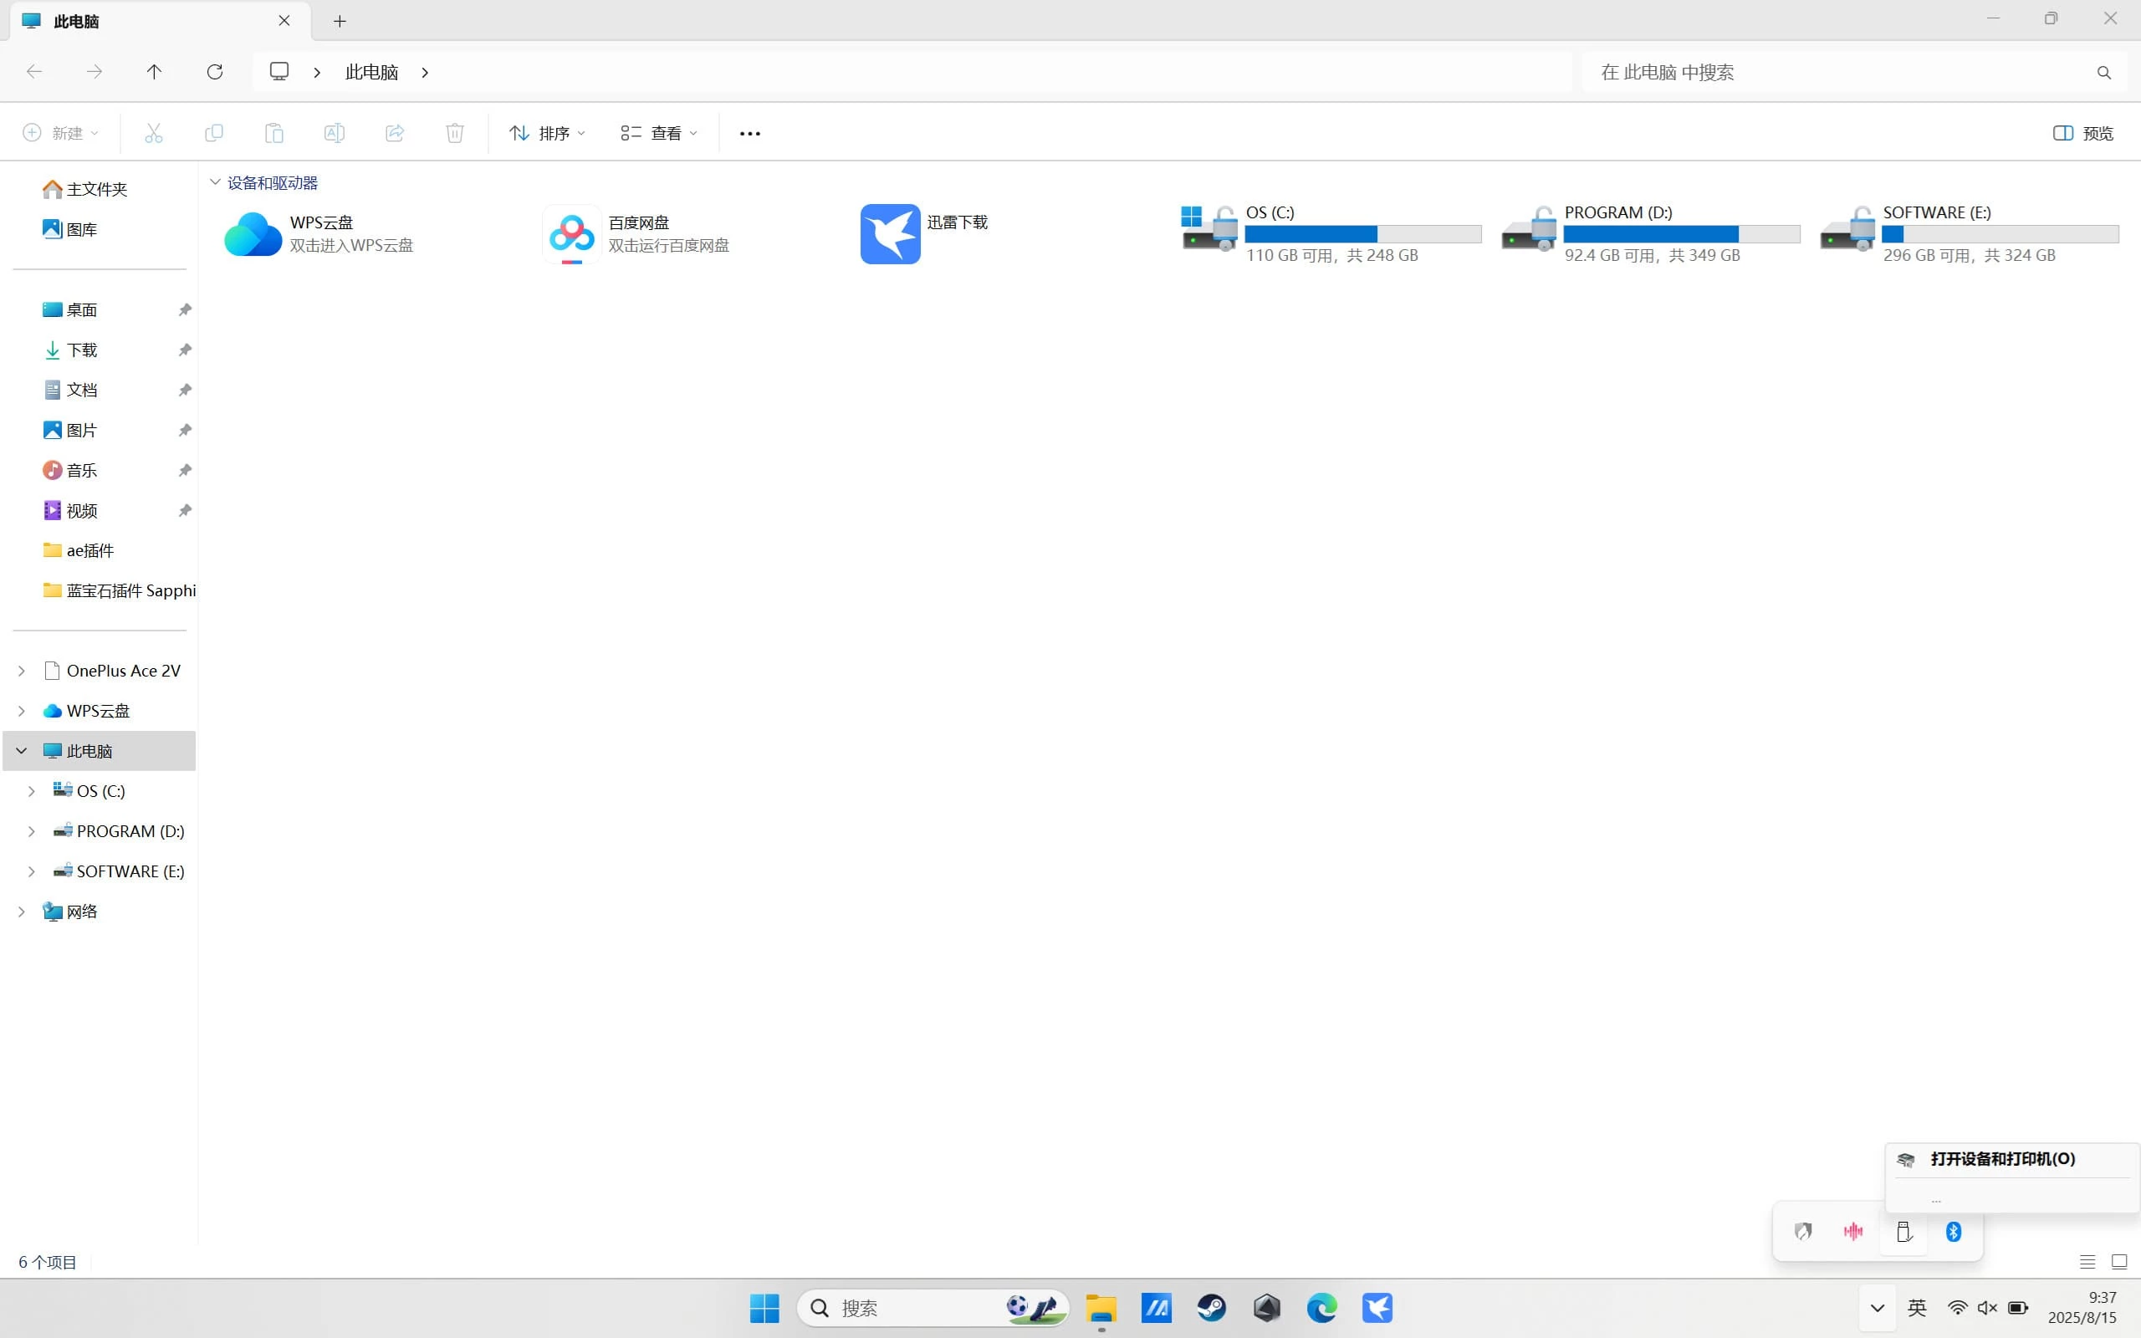The height and width of the screenshot is (1338, 2141).
Task: Expand OS (C:) in the sidebar tree
Action: (x=32, y=791)
